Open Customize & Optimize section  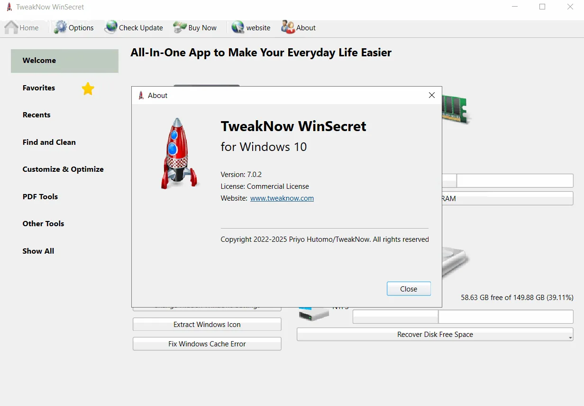[x=63, y=169]
